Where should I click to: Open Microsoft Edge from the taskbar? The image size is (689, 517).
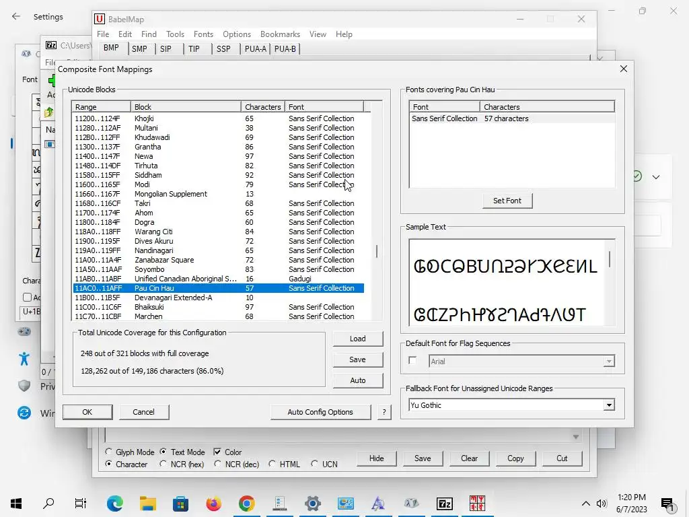click(x=114, y=504)
